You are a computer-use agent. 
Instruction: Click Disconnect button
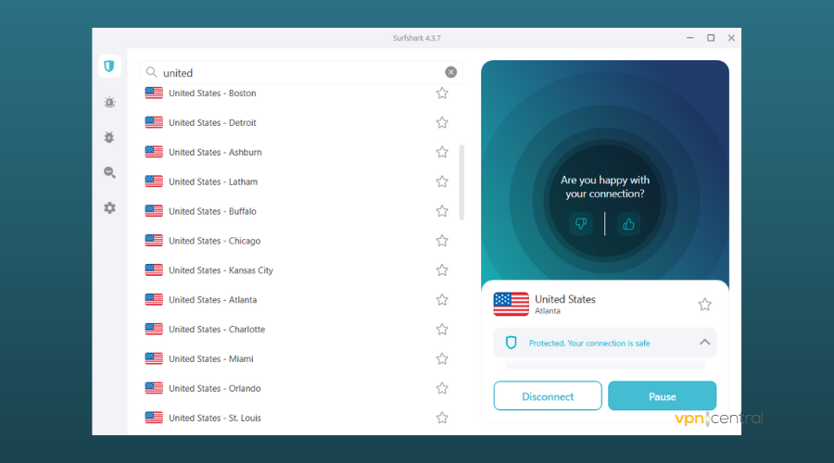point(548,396)
